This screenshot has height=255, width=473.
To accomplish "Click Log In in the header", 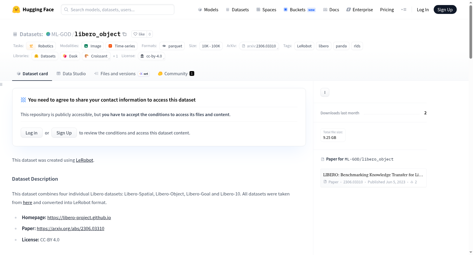I will [x=423, y=9].
